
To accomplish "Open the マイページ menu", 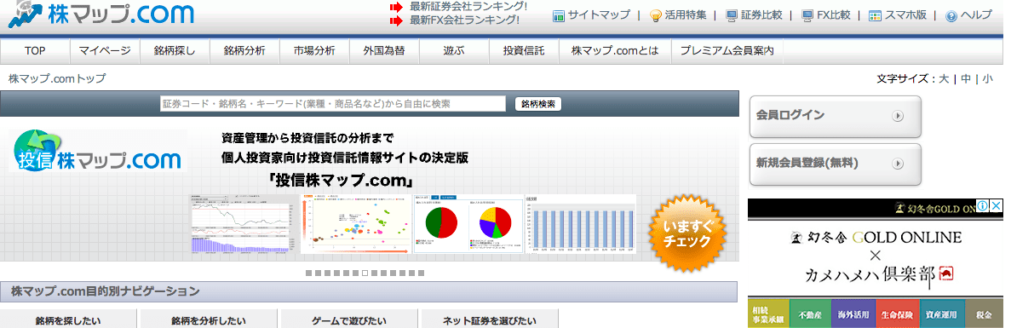I will [x=105, y=51].
